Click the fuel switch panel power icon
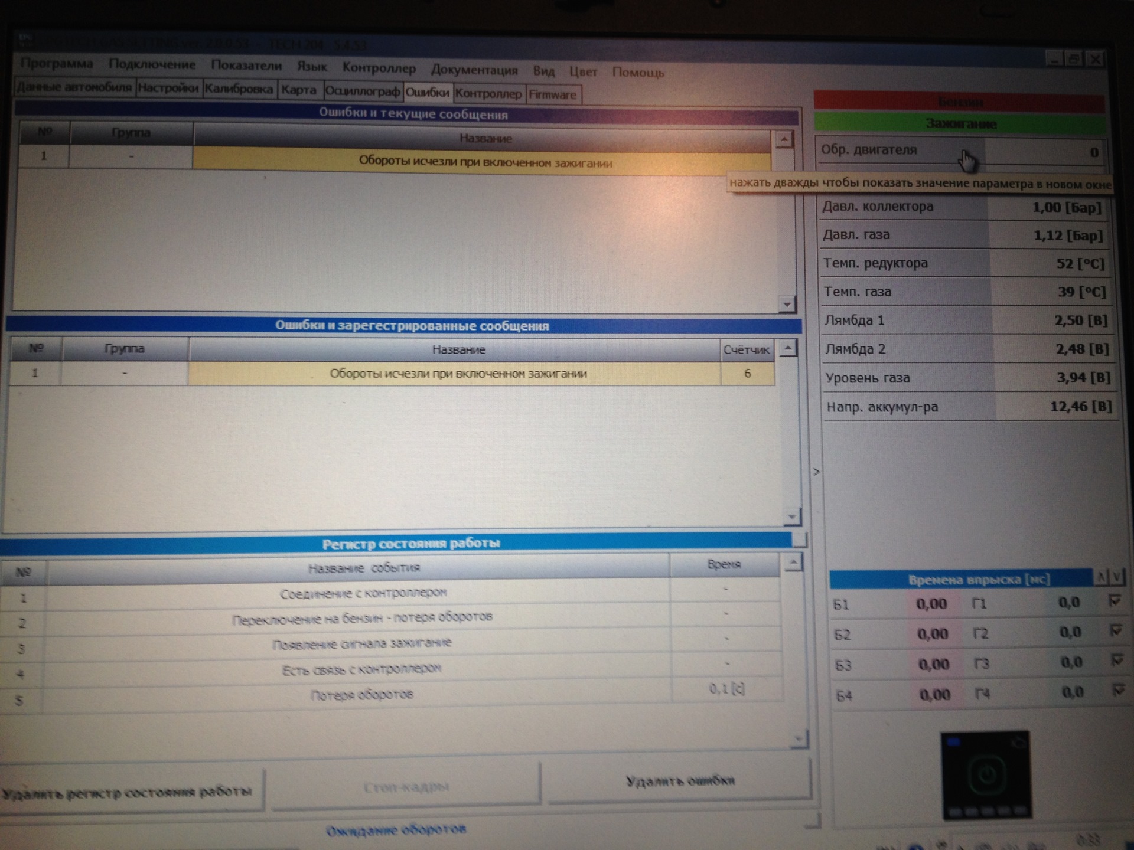The height and width of the screenshot is (850, 1134). click(x=986, y=774)
